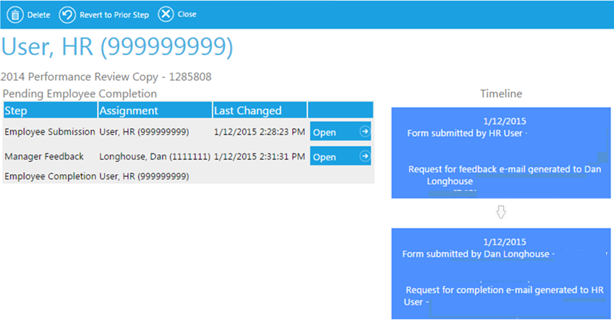Select first timeline card submitted by HR User

tap(501, 153)
